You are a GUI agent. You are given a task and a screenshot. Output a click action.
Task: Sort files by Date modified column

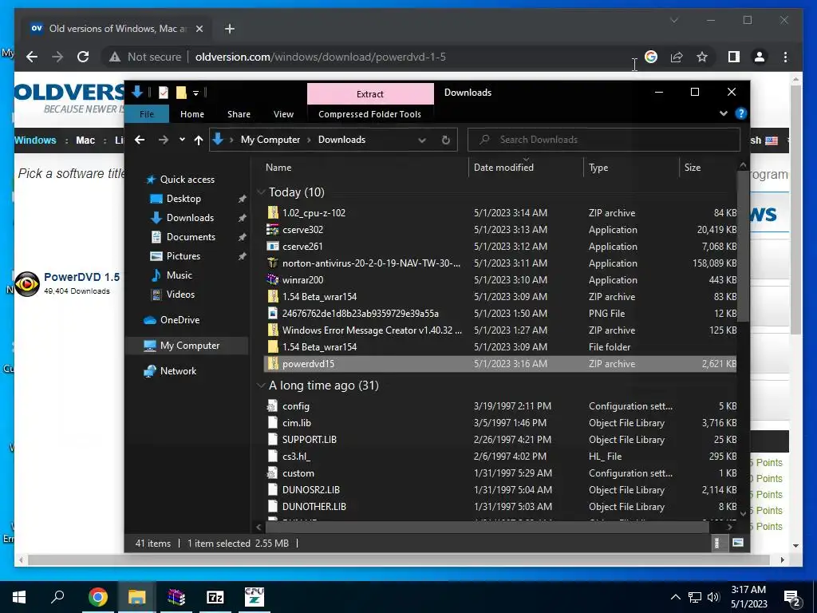[x=526, y=168]
